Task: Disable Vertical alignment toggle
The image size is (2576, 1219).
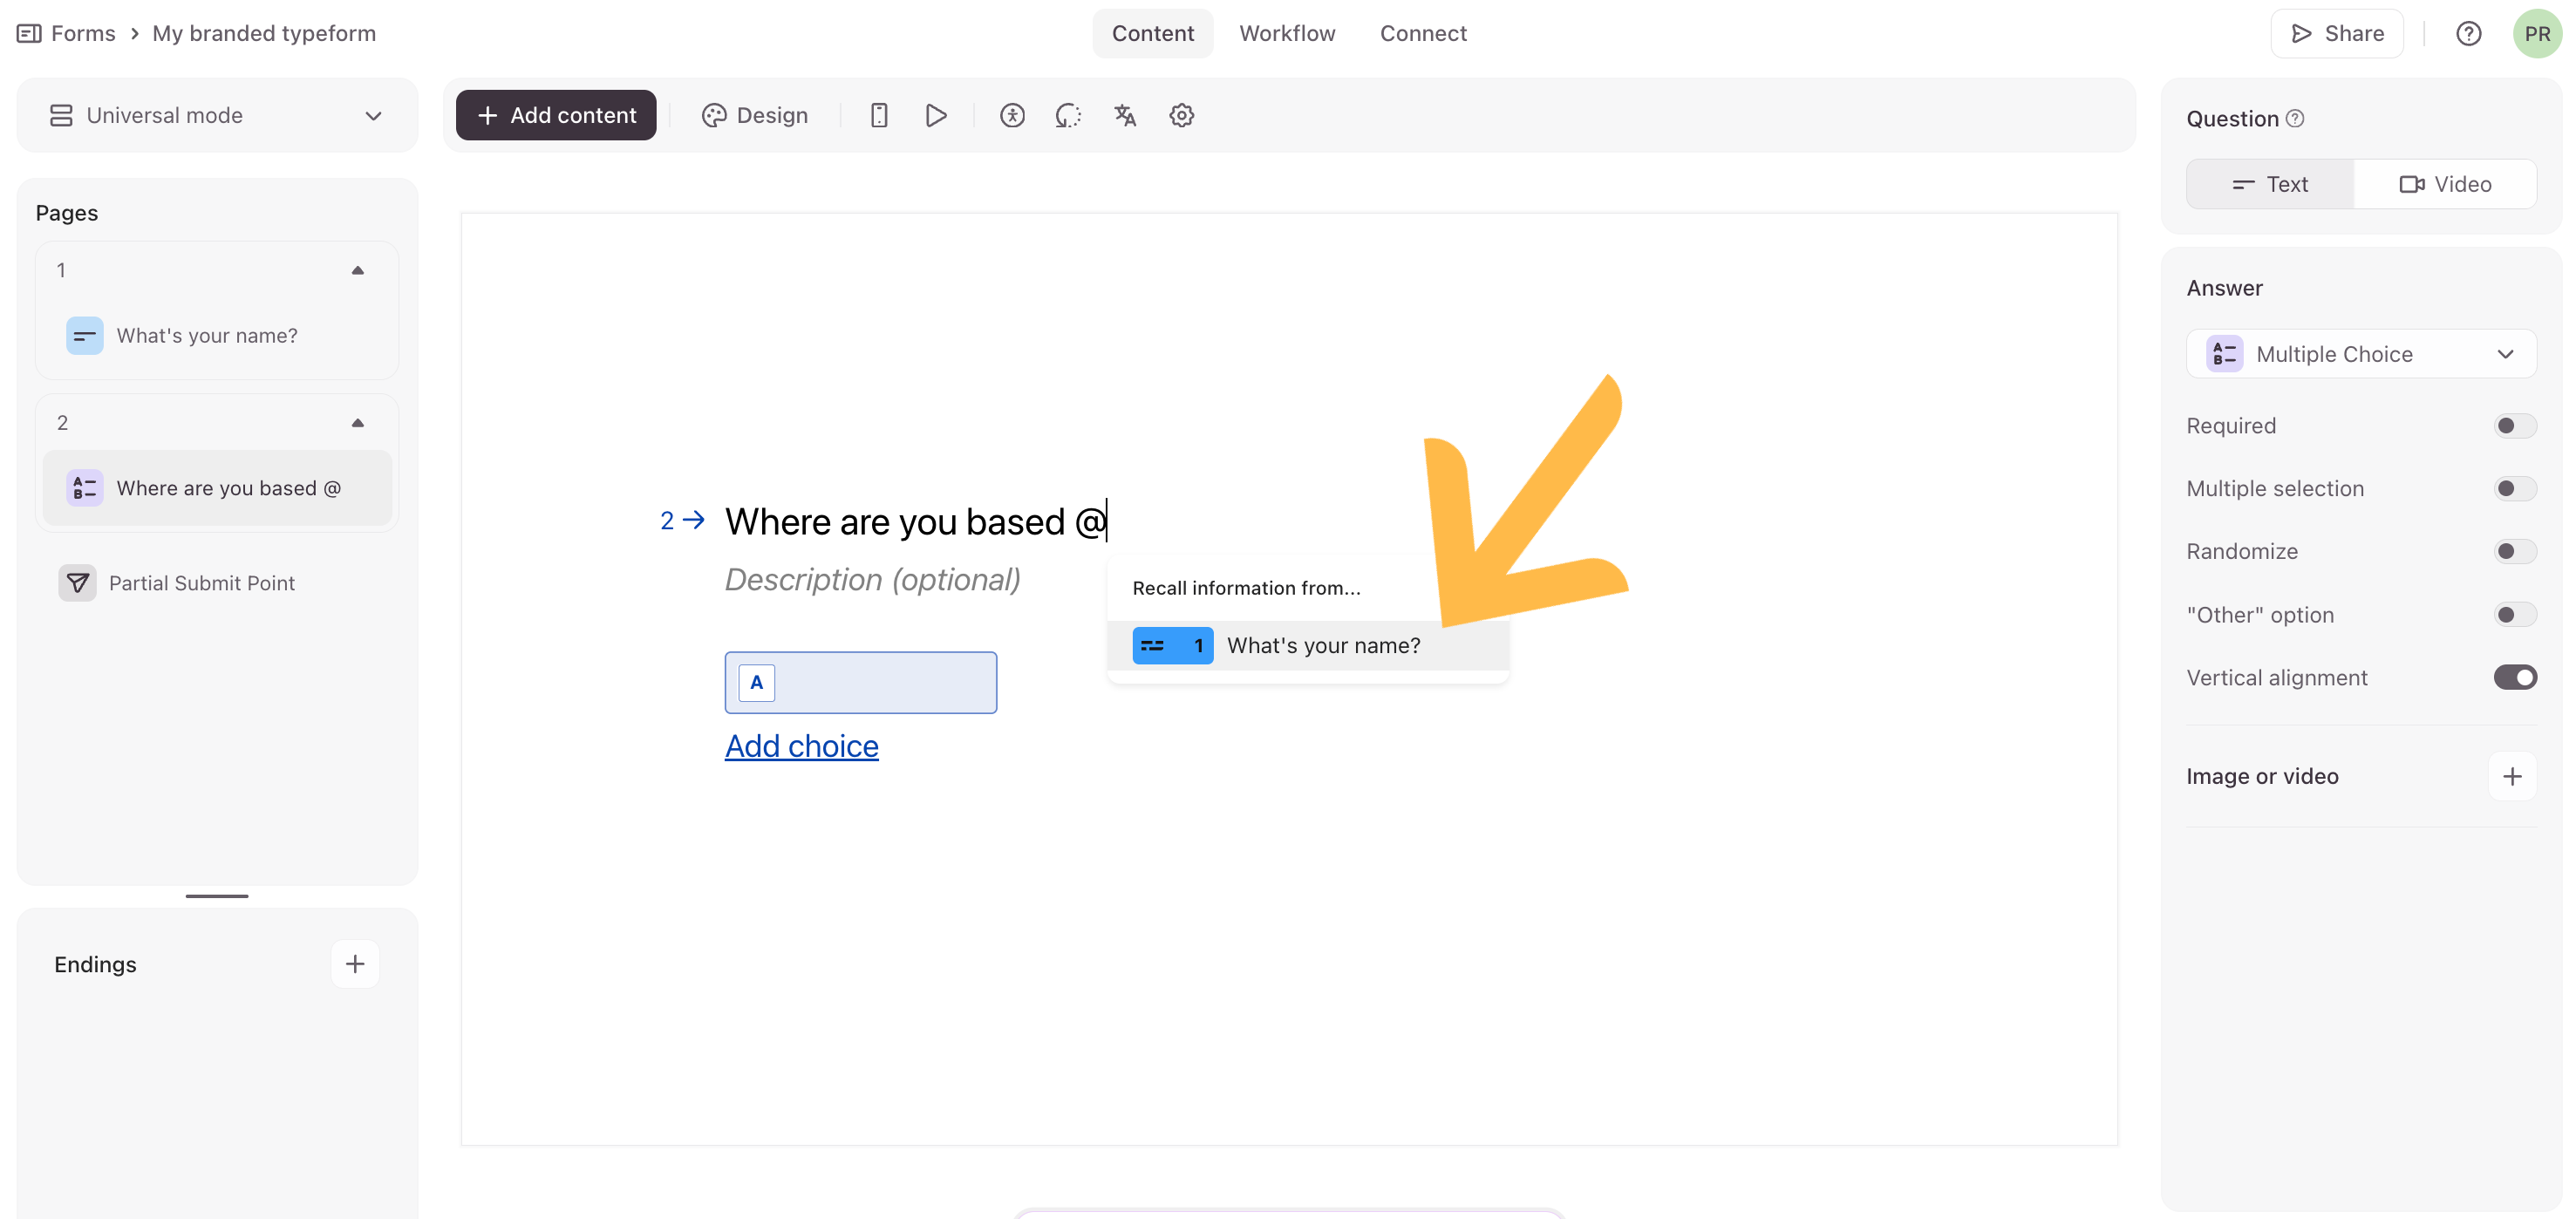Action: point(2514,678)
